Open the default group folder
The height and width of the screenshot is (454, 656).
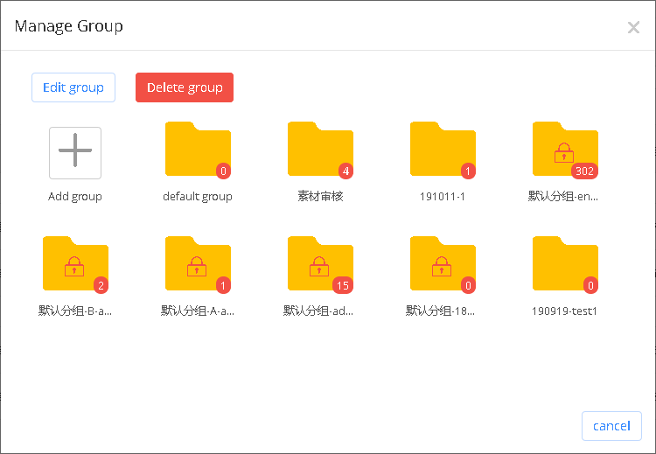pos(198,149)
